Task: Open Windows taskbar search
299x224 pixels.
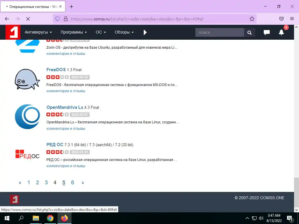Action: click(x=21, y=218)
